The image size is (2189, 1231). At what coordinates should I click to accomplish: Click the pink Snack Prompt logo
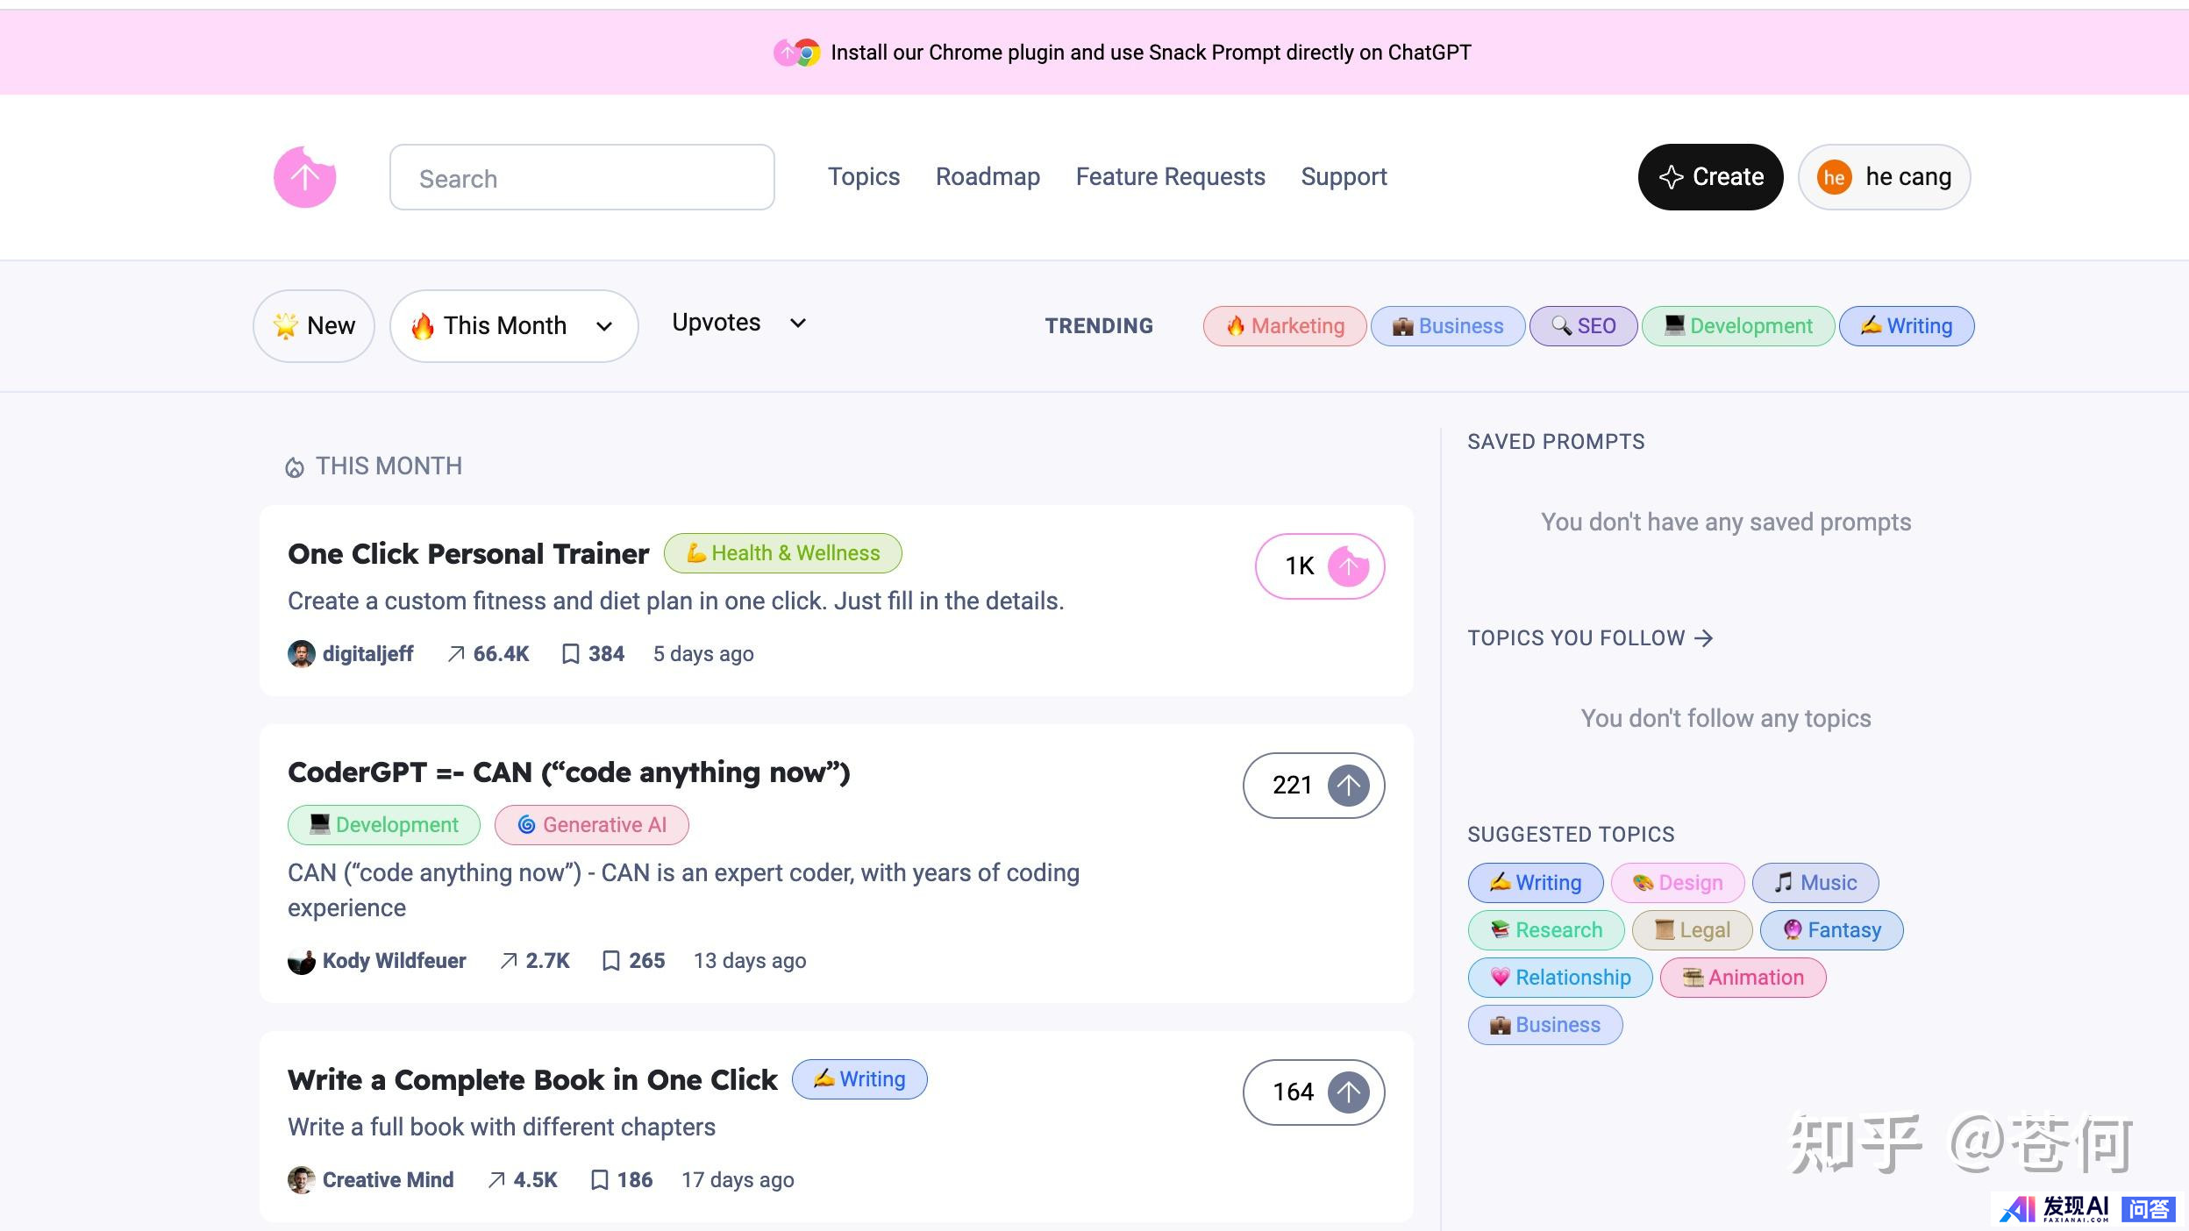[x=305, y=177]
